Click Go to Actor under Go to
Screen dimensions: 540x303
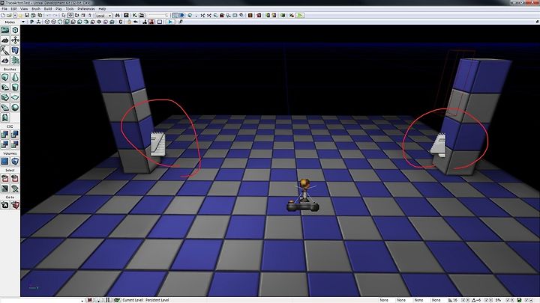pyautogui.click(x=4, y=205)
